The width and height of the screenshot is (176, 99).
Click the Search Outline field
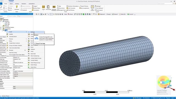click(13, 16)
